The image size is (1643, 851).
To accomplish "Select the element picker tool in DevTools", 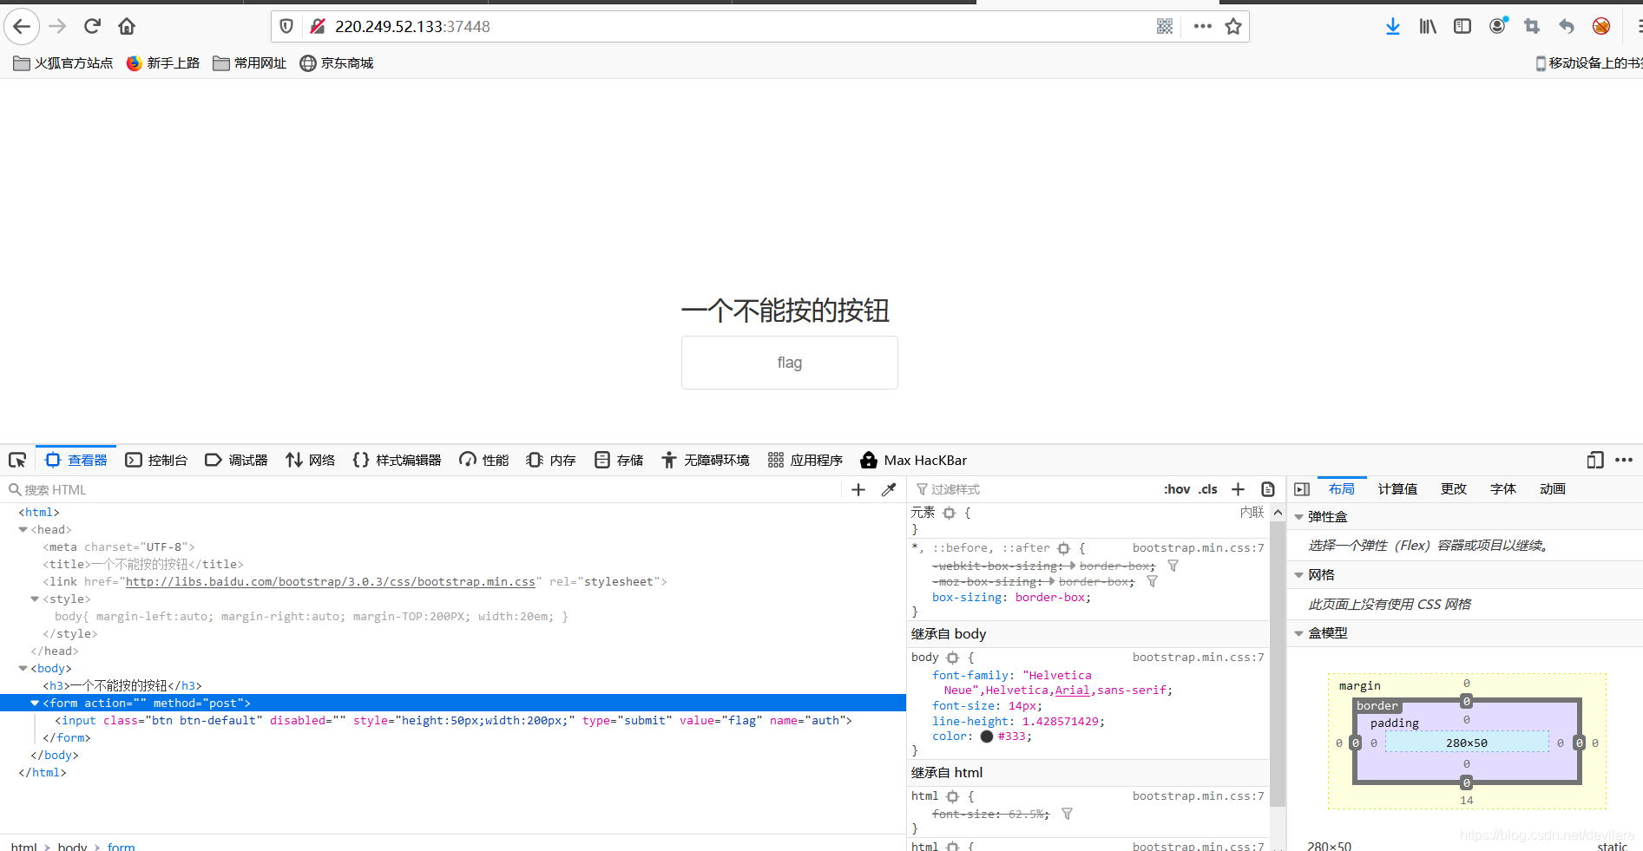I will pyautogui.click(x=17, y=460).
